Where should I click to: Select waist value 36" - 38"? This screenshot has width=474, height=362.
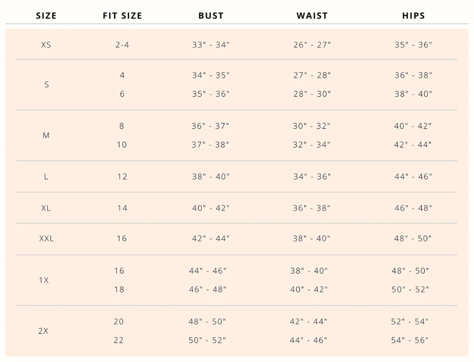point(312,208)
